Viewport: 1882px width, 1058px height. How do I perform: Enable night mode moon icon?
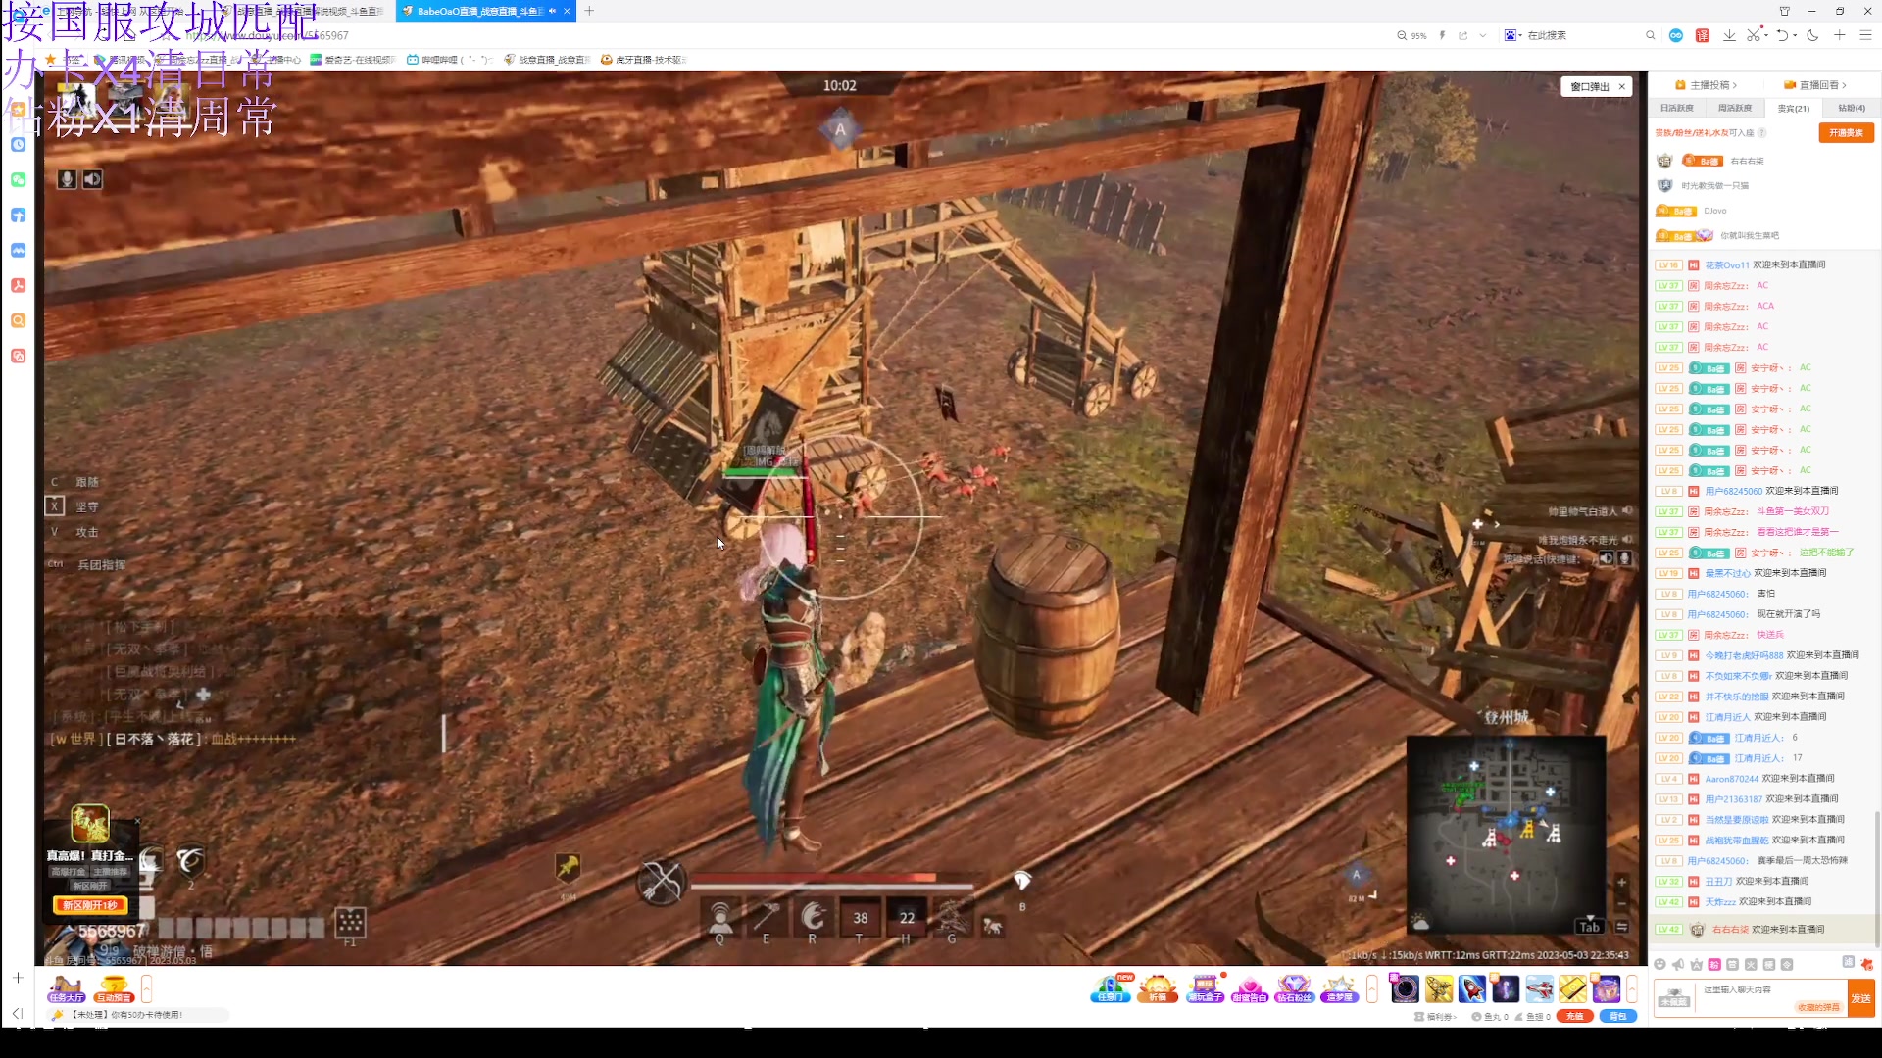[1812, 35]
